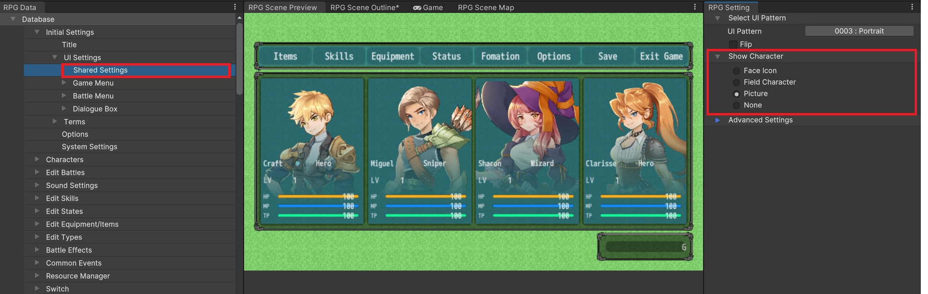928x294 pixels.
Task: Click the scroll-up arrow in RPG Data panel
Action: tap(239, 18)
